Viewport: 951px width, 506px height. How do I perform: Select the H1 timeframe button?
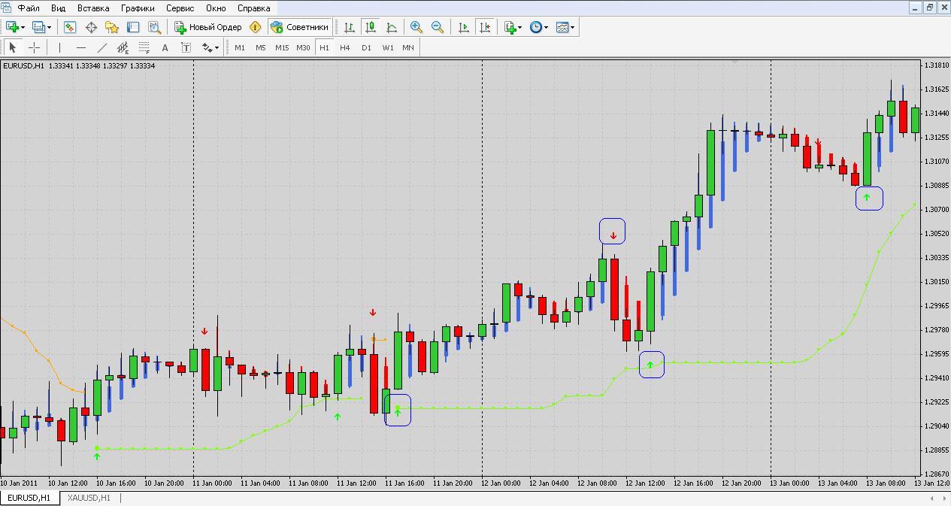(324, 47)
